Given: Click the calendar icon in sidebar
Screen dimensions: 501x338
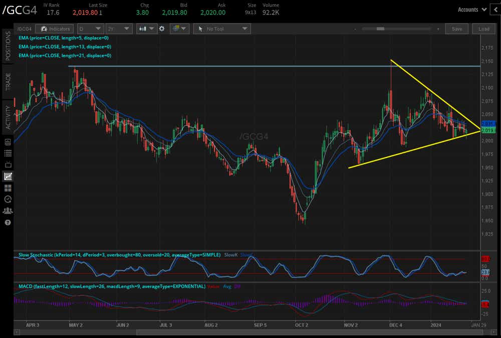Looking at the screenshot, I should coord(8,142).
